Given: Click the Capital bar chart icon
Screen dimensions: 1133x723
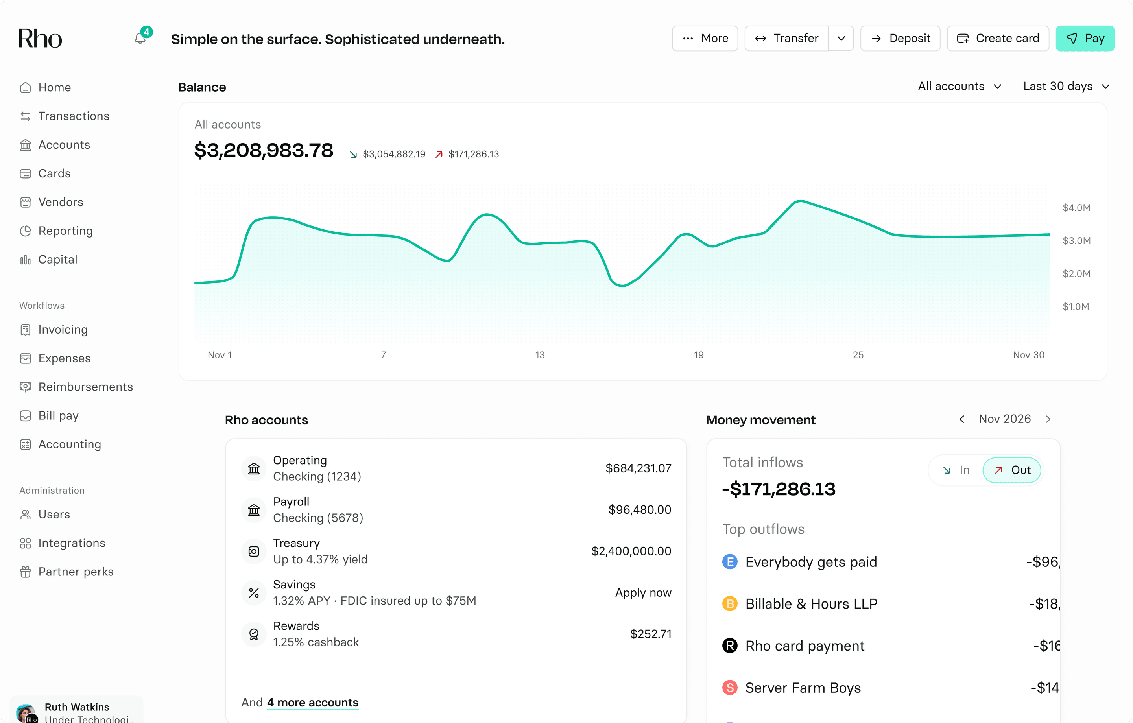Looking at the screenshot, I should point(26,260).
